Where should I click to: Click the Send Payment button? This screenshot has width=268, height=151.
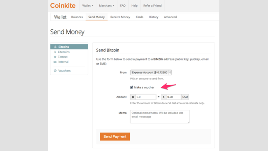[115, 136]
